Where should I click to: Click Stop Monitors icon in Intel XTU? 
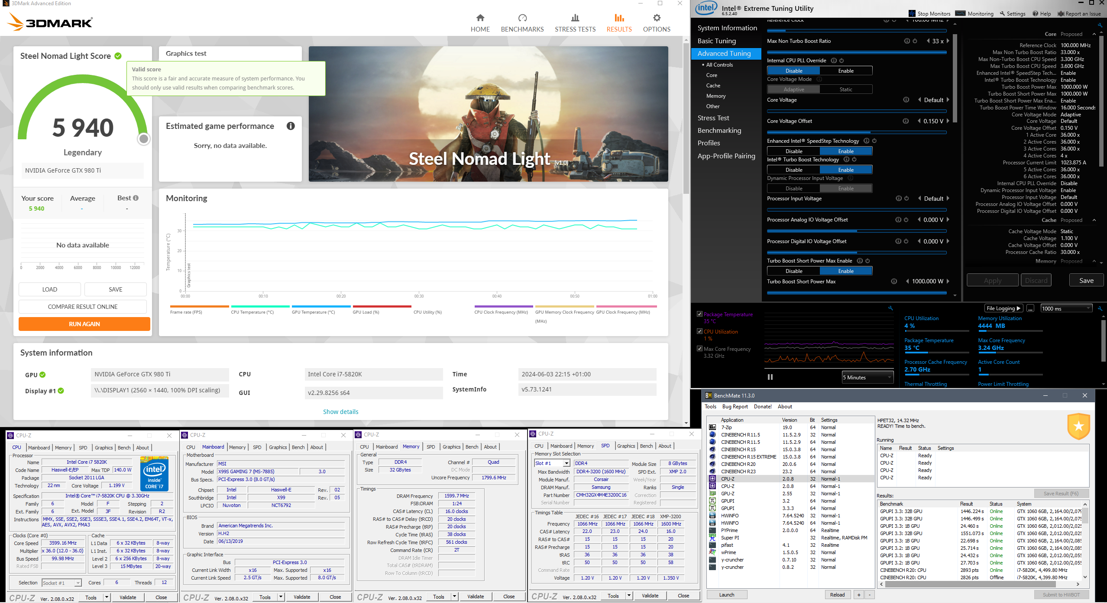click(x=912, y=13)
